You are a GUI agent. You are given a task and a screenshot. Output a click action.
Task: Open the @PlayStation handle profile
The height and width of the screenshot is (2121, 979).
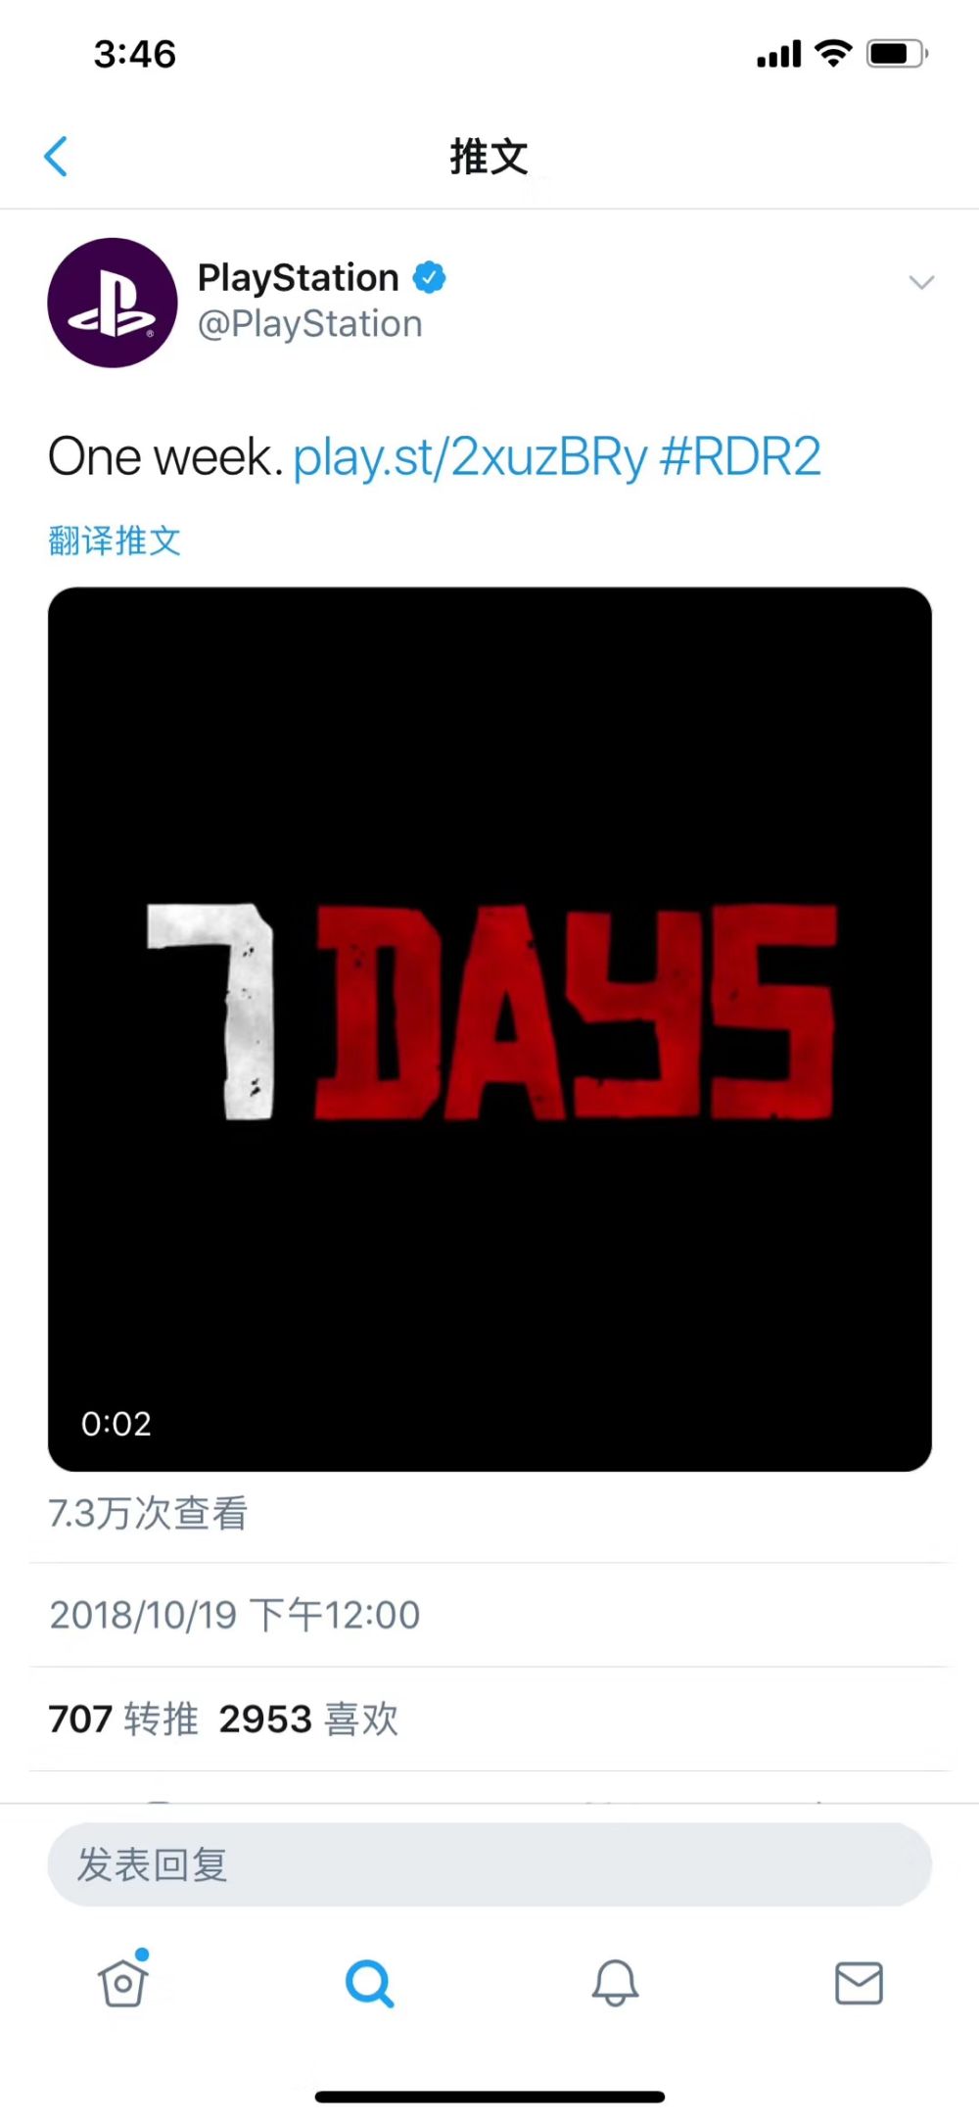[x=310, y=324]
